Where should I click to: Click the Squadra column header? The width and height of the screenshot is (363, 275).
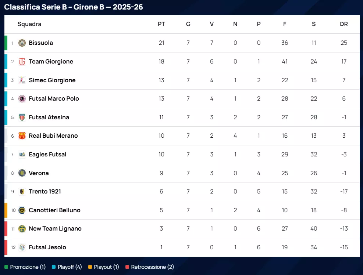(29, 24)
